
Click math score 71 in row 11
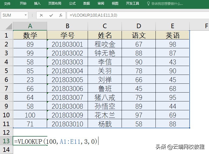(x=30, y=124)
